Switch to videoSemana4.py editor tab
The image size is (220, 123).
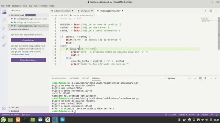click(x=62, y=11)
